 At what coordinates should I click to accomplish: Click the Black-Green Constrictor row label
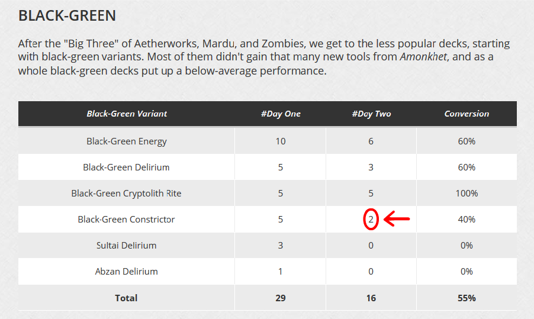tap(126, 219)
